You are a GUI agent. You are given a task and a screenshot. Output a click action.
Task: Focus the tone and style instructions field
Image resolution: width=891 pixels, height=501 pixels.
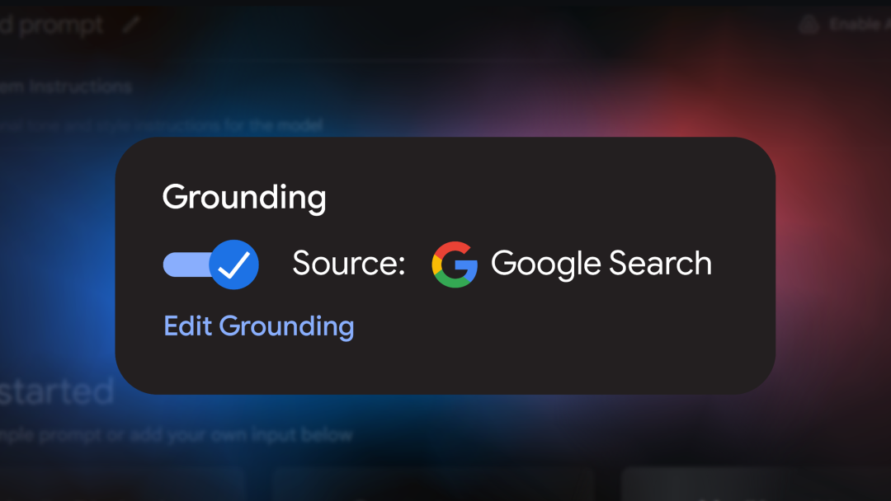[162, 124]
